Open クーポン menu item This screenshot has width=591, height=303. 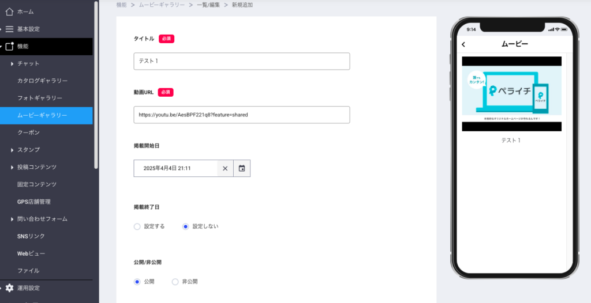pos(29,132)
